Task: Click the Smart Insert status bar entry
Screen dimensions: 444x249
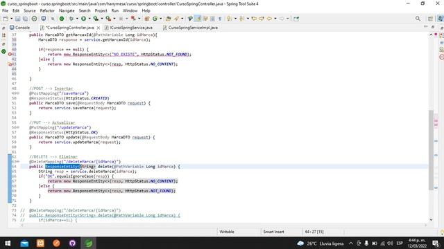Action: (273, 232)
